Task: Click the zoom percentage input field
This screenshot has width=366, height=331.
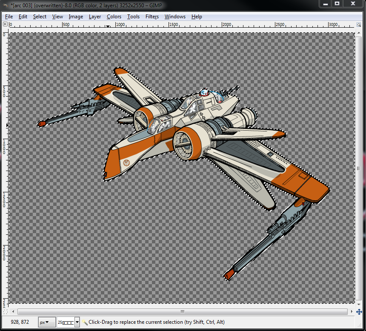Action: pyautogui.click(x=66, y=322)
